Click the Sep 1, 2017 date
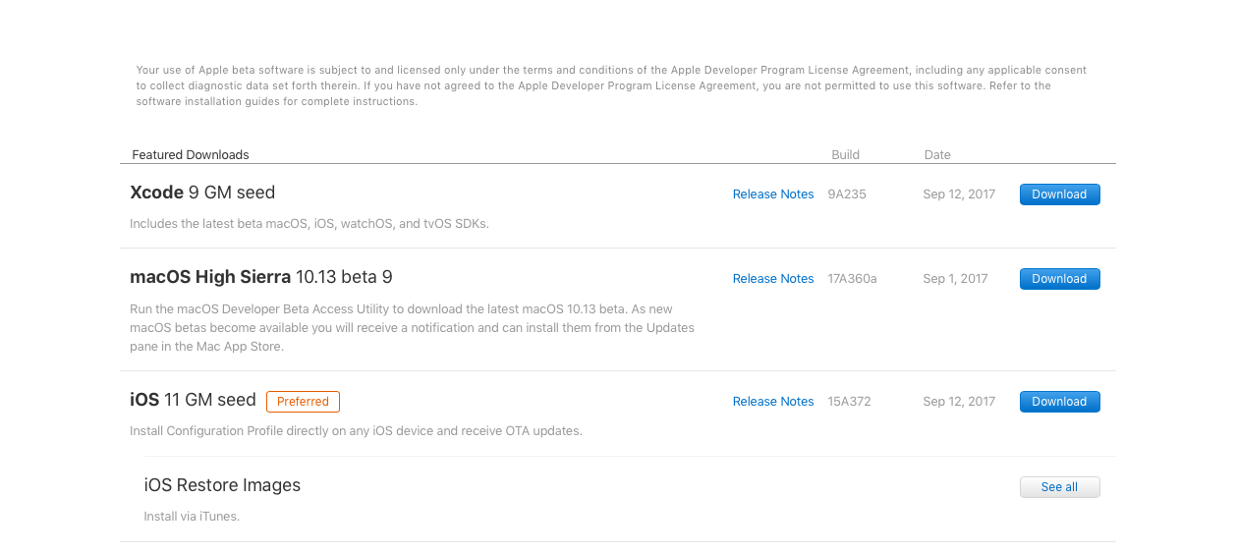This screenshot has width=1236, height=554. coord(955,279)
